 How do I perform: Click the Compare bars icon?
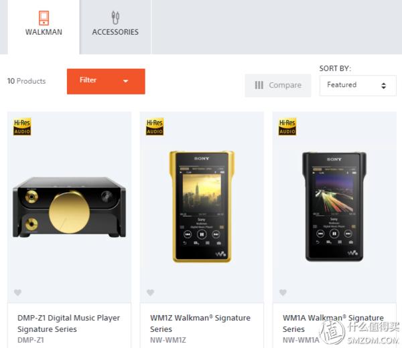259,85
